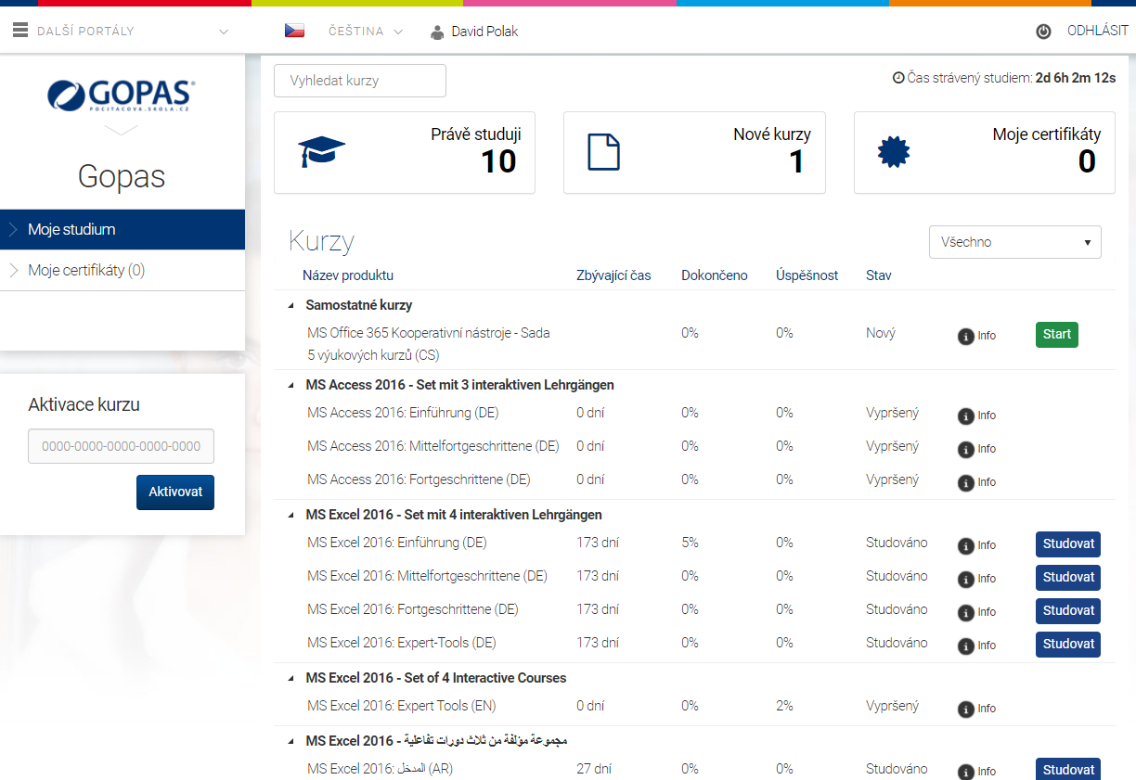Open the Nové kurzy summary card
Screen dimensions: 1136x780
coord(694,152)
